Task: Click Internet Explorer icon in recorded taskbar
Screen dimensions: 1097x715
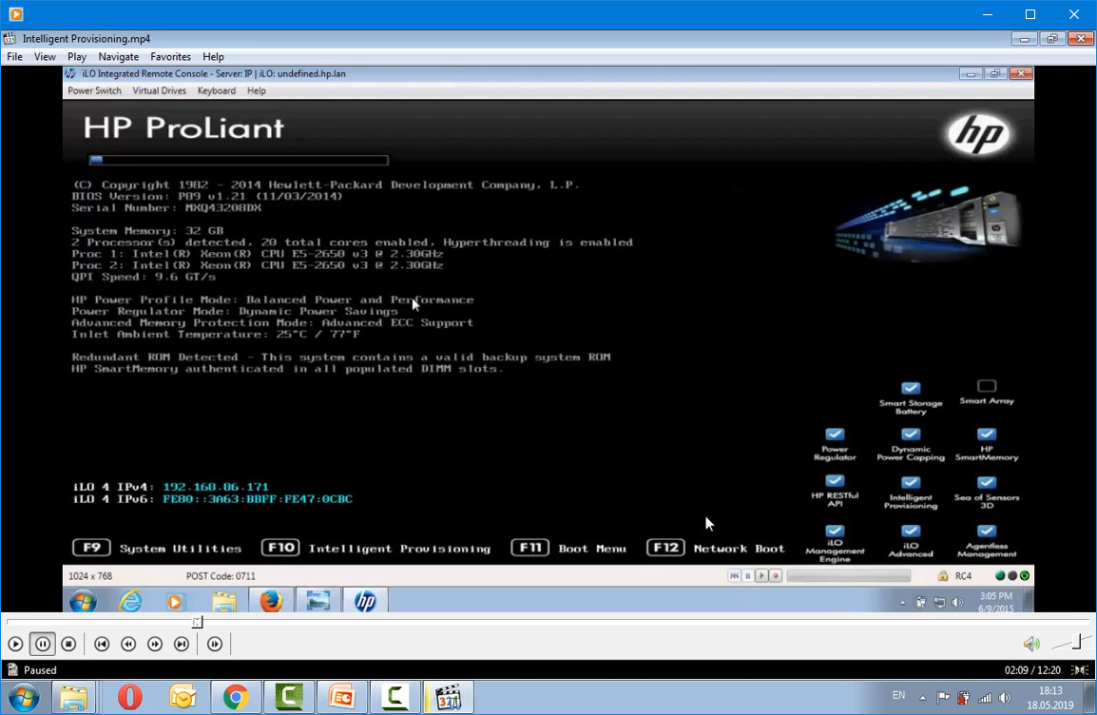Action: [x=130, y=601]
